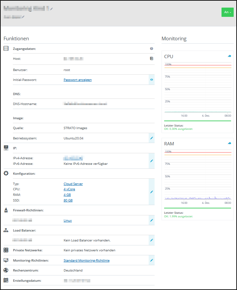Click the Firewall-Richtlinien flame icon
The image size is (237, 290).
click(6, 210)
